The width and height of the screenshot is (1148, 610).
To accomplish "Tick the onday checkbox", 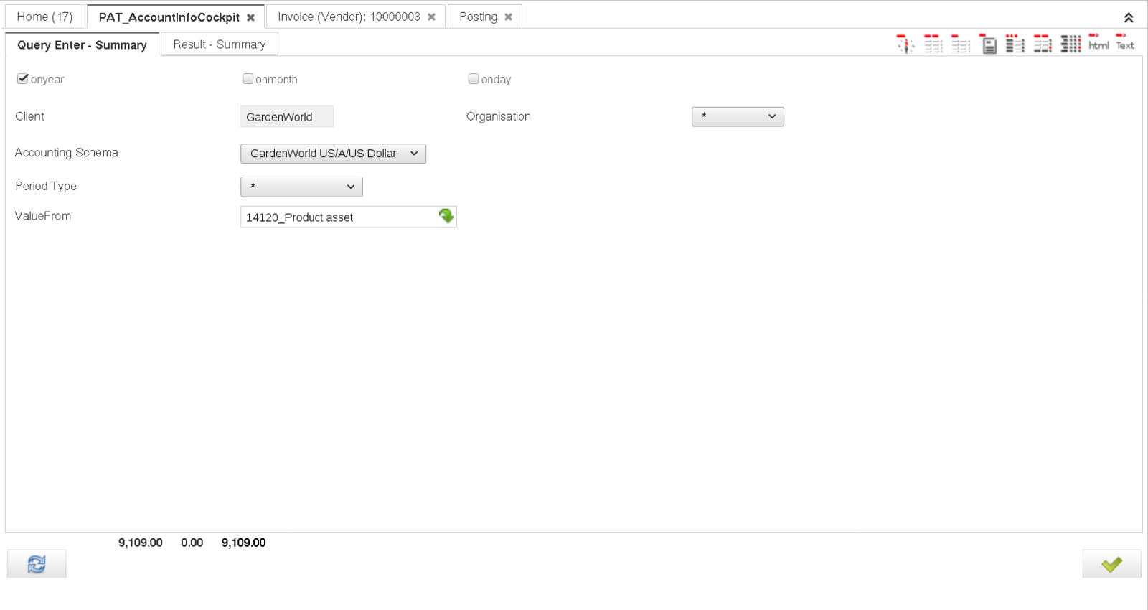I will (x=474, y=79).
